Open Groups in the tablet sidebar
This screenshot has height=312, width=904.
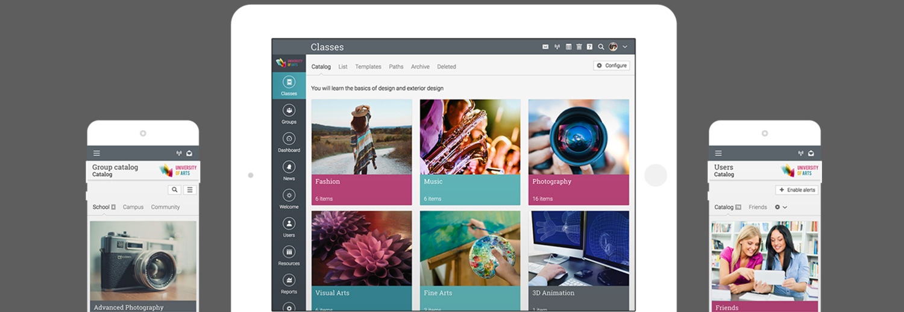tap(289, 114)
